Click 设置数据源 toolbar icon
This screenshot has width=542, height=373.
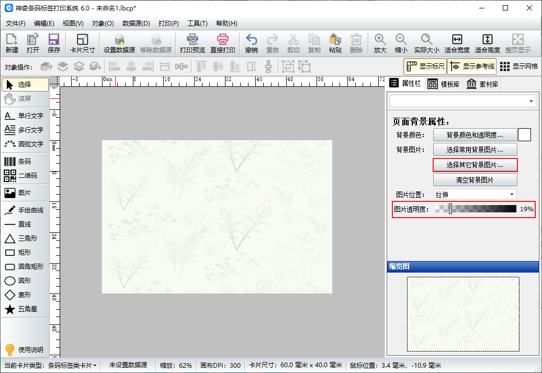pos(119,43)
